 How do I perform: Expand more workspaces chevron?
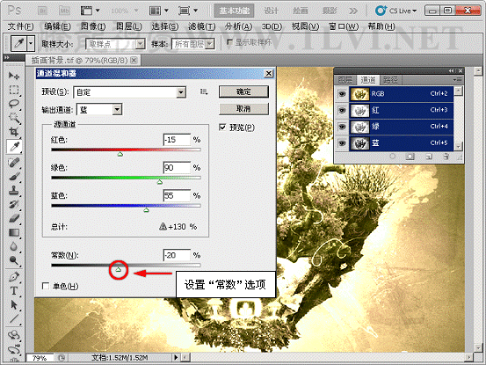(352, 11)
